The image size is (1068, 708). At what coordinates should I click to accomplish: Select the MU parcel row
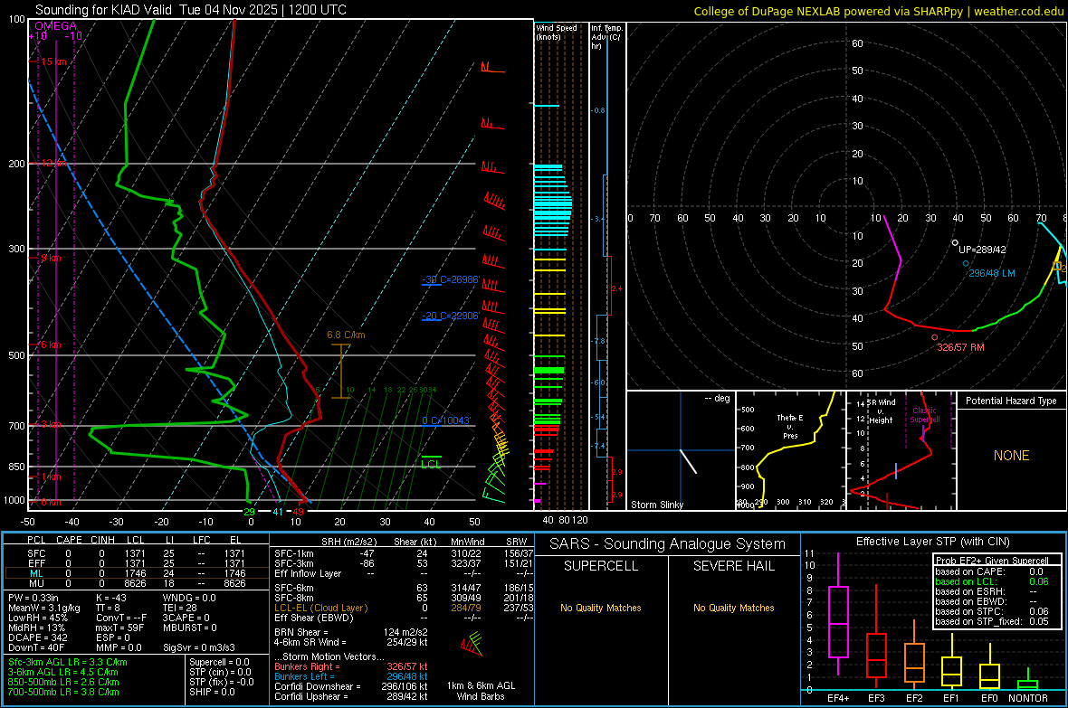[x=135, y=583]
